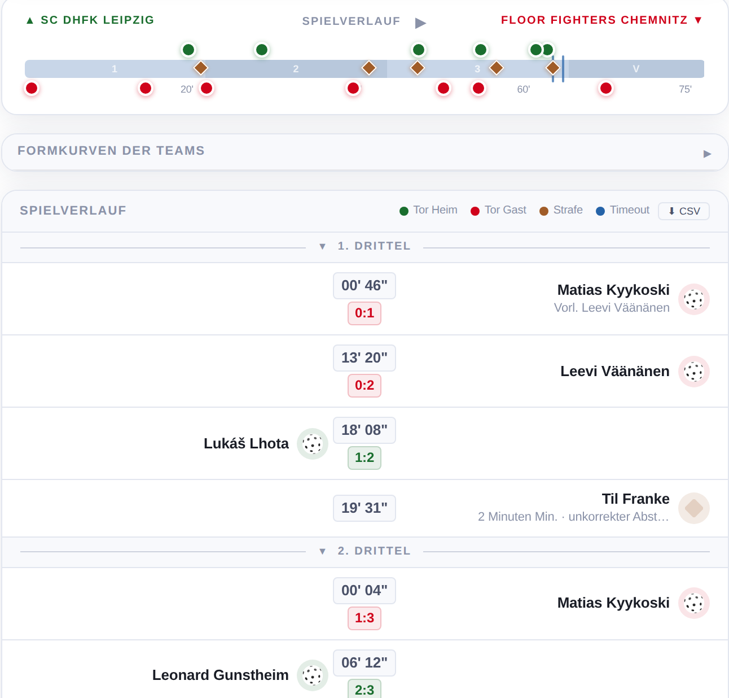Click the time chip 00' 04"
The height and width of the screenshot is (698, 729).
coord(364,591)
